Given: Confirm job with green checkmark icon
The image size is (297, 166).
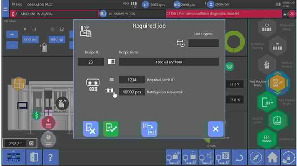Looking at the screenshot, I should 111,129.
